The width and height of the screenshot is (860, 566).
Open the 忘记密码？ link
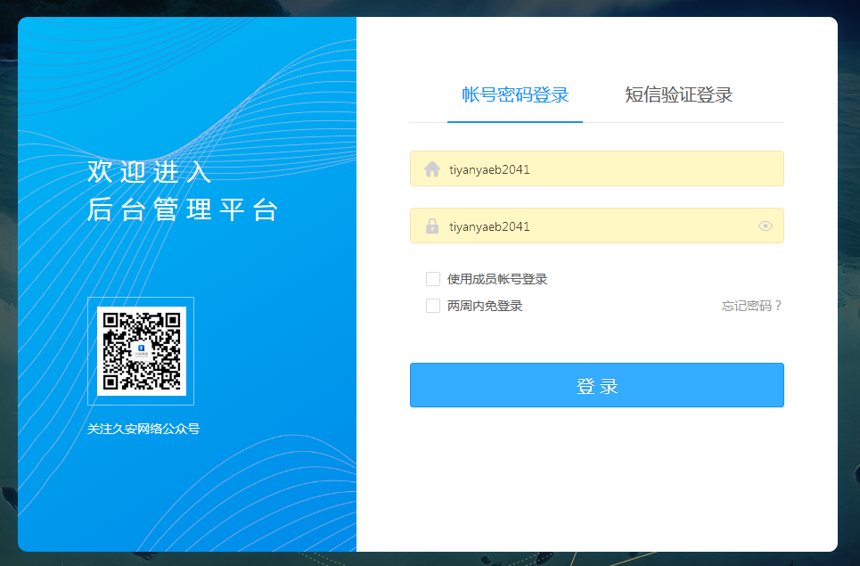(x=751, y=306)
